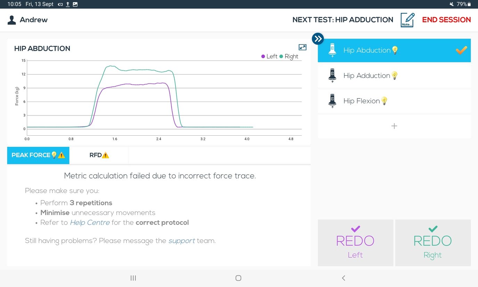Switch to the RFD metric tab
The height and width of the screenshot is (287, 478).
pos(99,155)
